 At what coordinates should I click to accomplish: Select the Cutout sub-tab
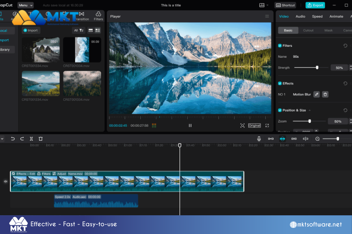coord(308,30)
